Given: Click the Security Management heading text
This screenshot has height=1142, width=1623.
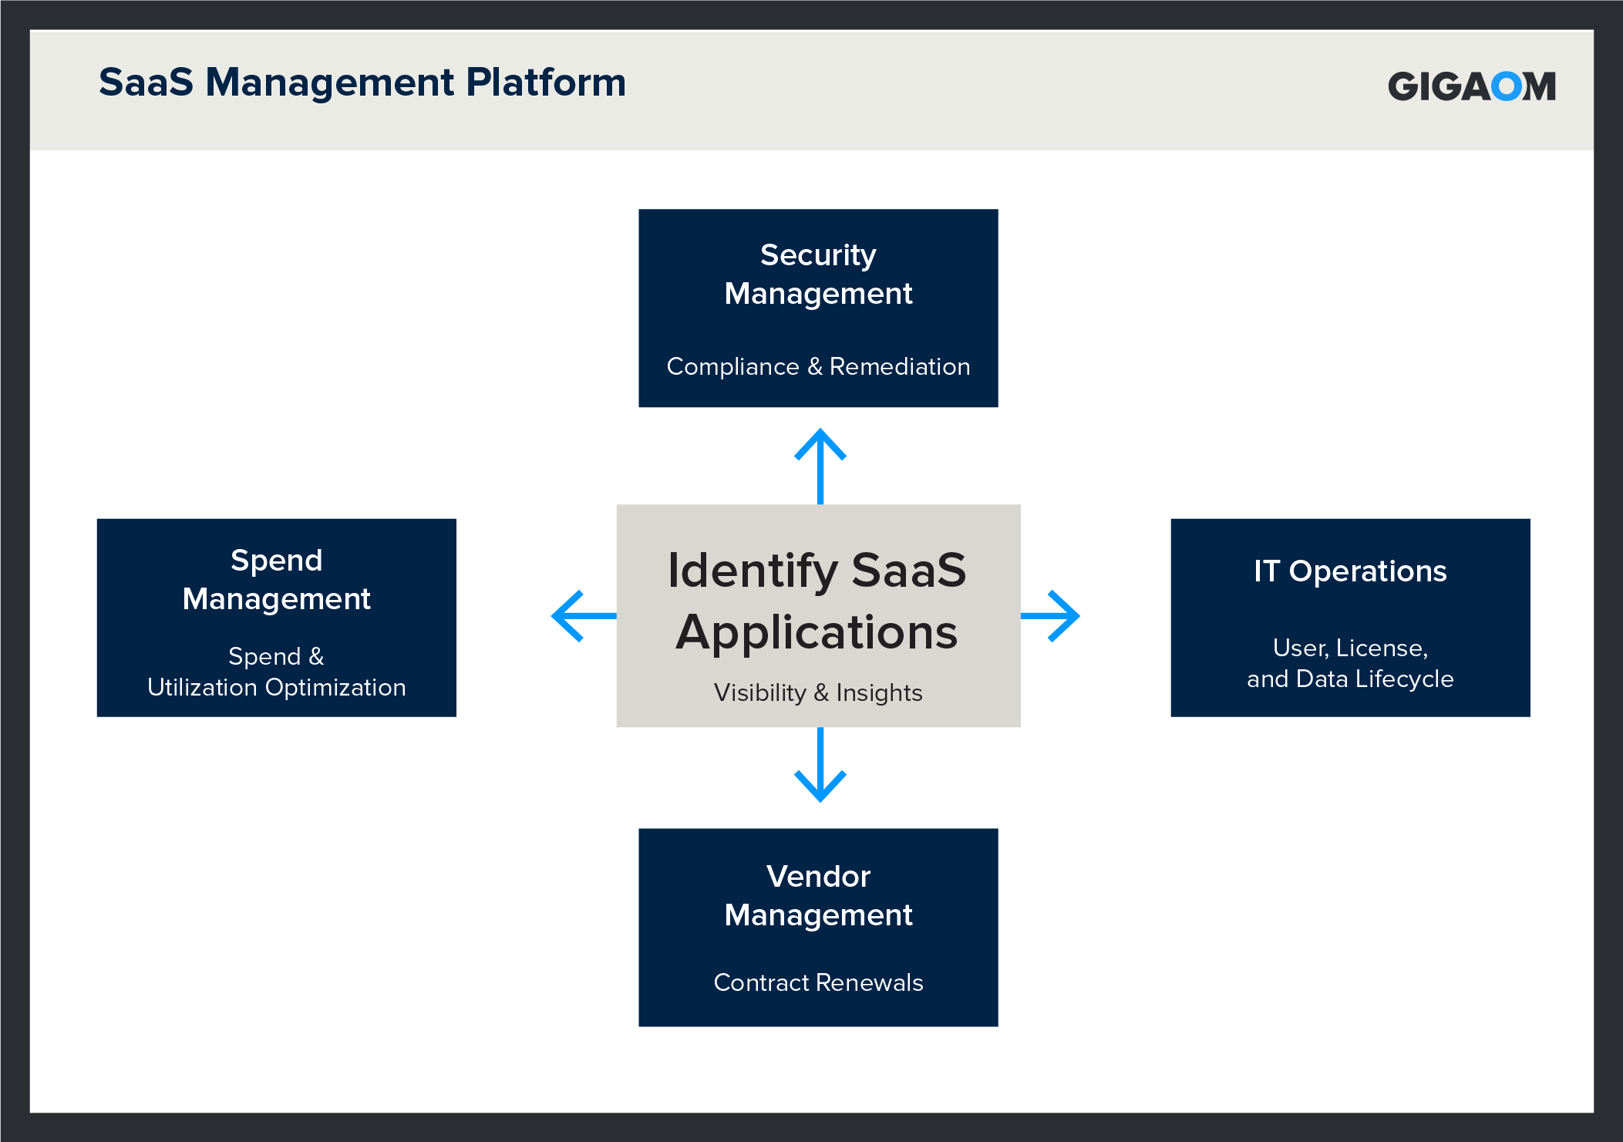Looking at the screenshot, I should click(818, 274).
